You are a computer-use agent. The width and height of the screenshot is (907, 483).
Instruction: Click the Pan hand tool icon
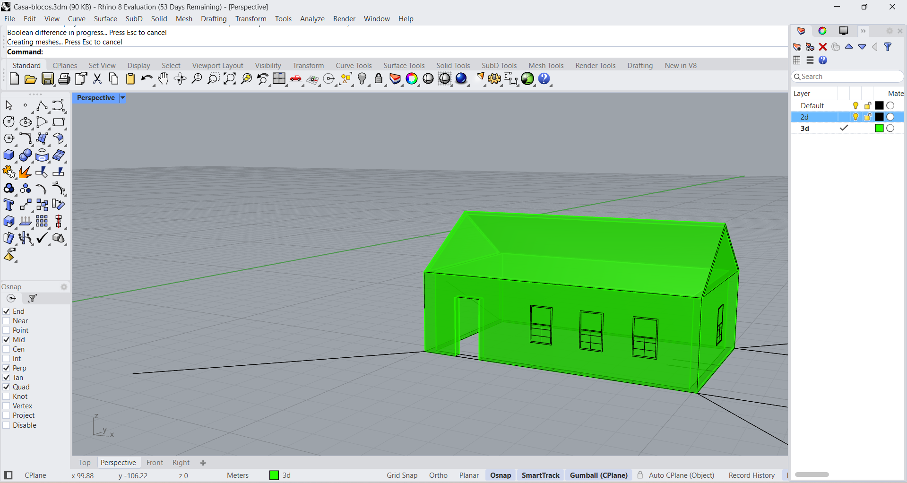tap(163, 79)
